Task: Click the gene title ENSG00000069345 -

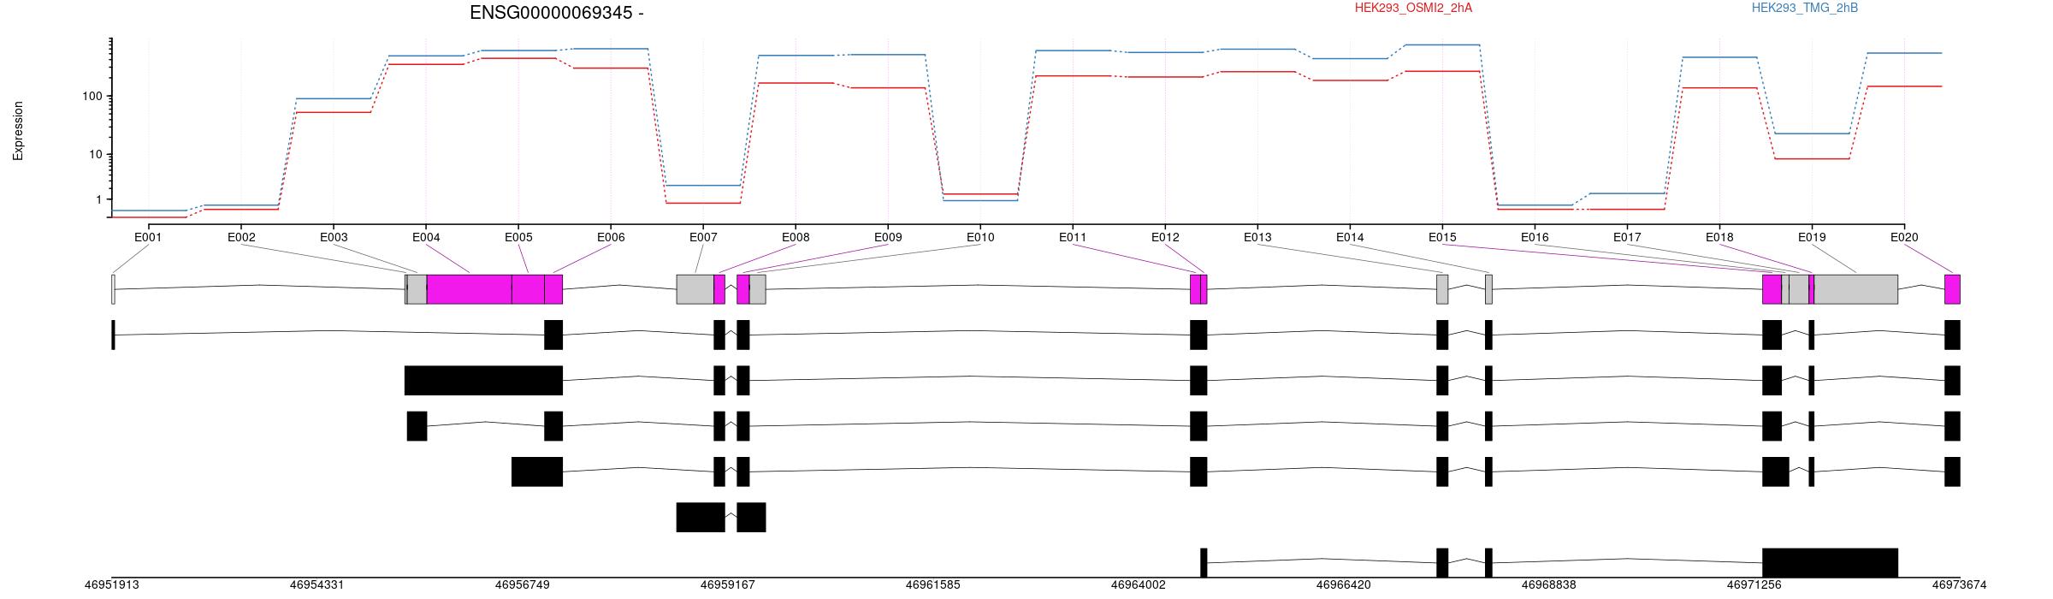Action: pyautogui.click(x=556, y=13)
